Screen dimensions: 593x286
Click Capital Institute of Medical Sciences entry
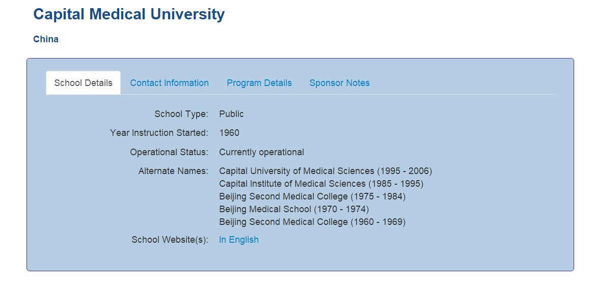click(321, 184)
